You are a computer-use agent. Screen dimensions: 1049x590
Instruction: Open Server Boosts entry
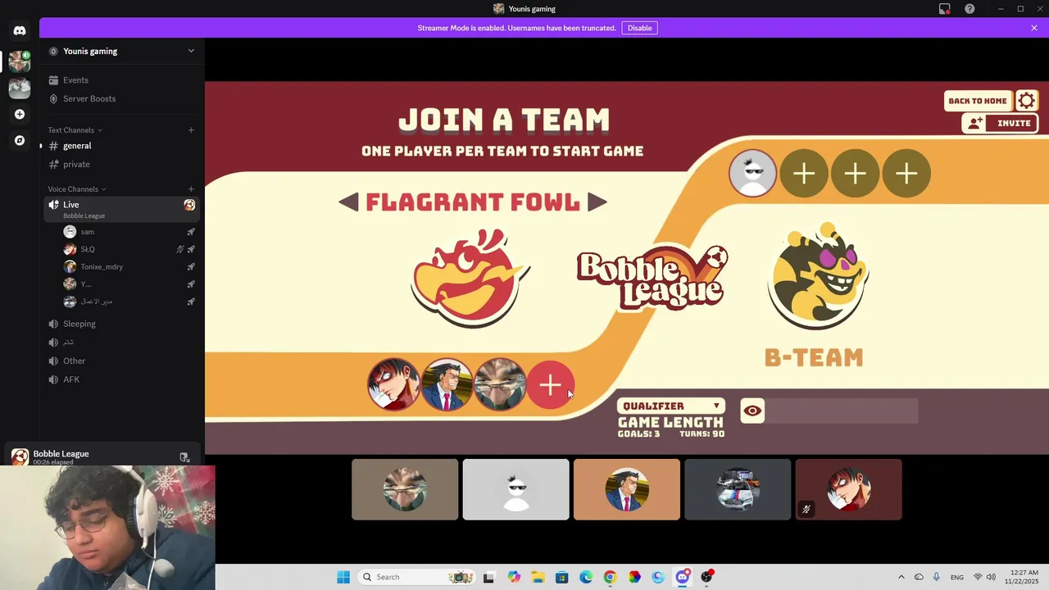click(121, 98)
